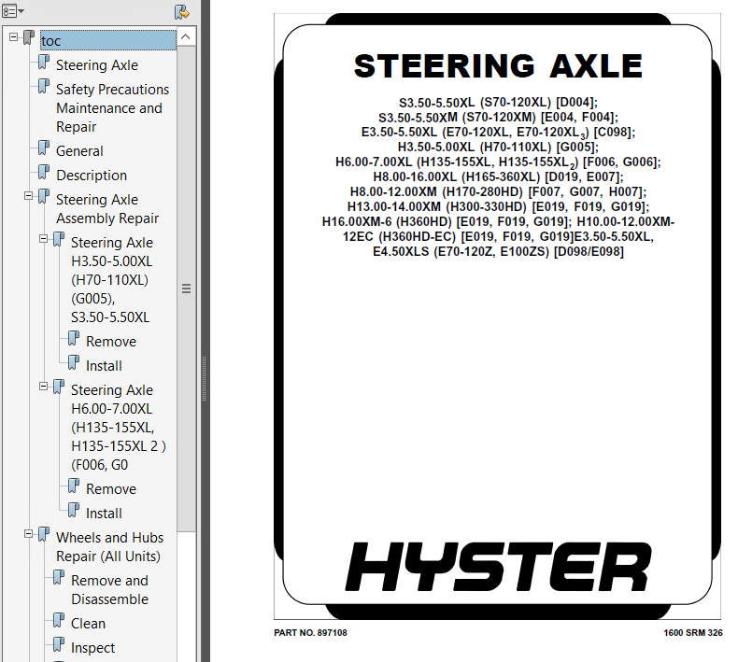Click the PART NO. 897108 text
Viewport: 752px width, 662px height.
tap(310, 633)
